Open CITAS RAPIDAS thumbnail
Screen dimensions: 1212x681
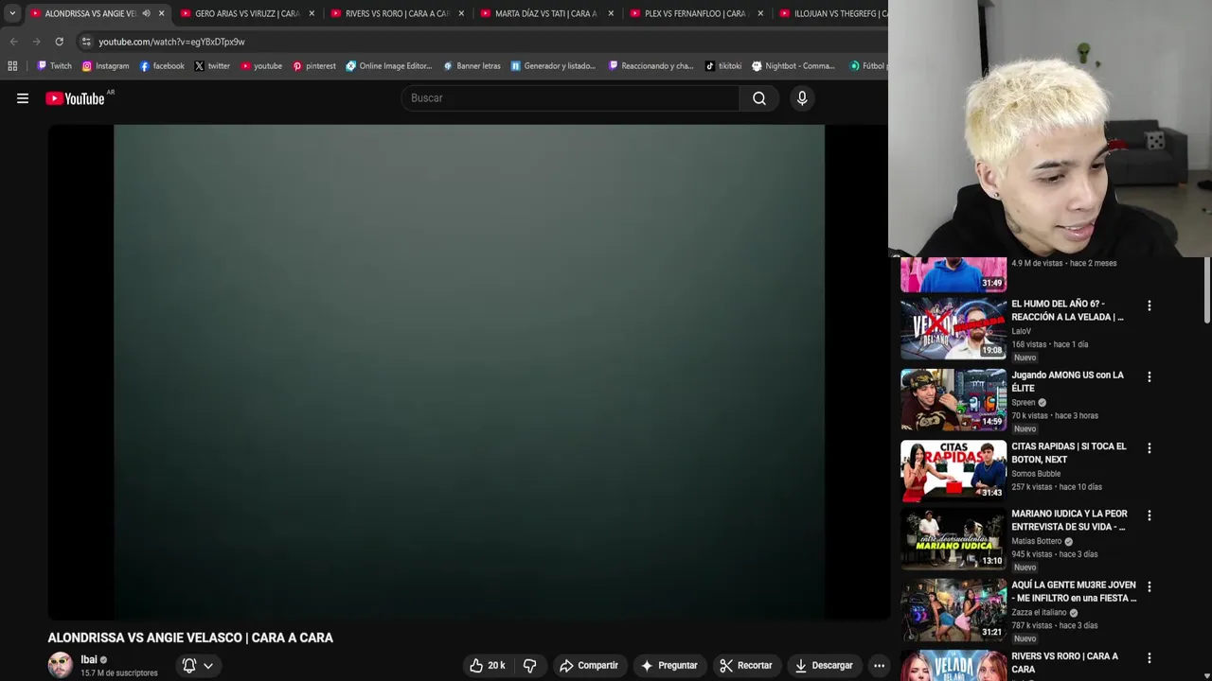pyautogui.click(x=954, y=471)
